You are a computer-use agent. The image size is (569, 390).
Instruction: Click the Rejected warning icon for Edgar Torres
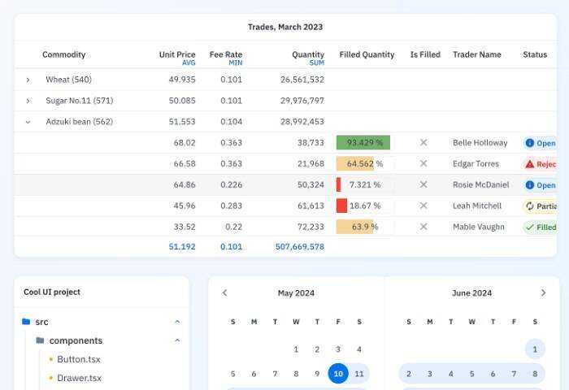pyautogui.click(x=530, y=164)
